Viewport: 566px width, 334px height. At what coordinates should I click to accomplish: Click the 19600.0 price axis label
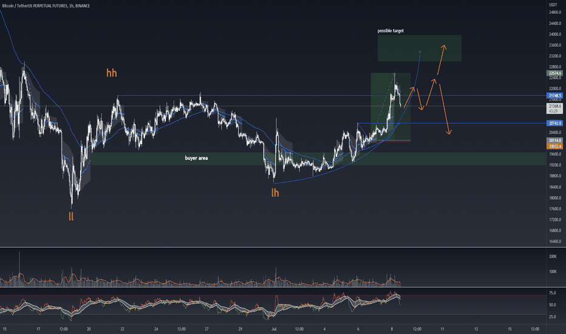(555, 154)
